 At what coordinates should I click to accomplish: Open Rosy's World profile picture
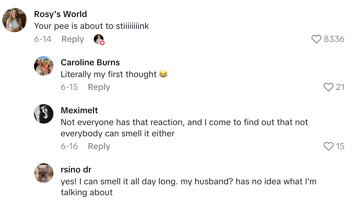coord(15,20)
